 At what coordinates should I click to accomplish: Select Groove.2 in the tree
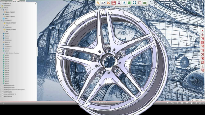point(7,36)
